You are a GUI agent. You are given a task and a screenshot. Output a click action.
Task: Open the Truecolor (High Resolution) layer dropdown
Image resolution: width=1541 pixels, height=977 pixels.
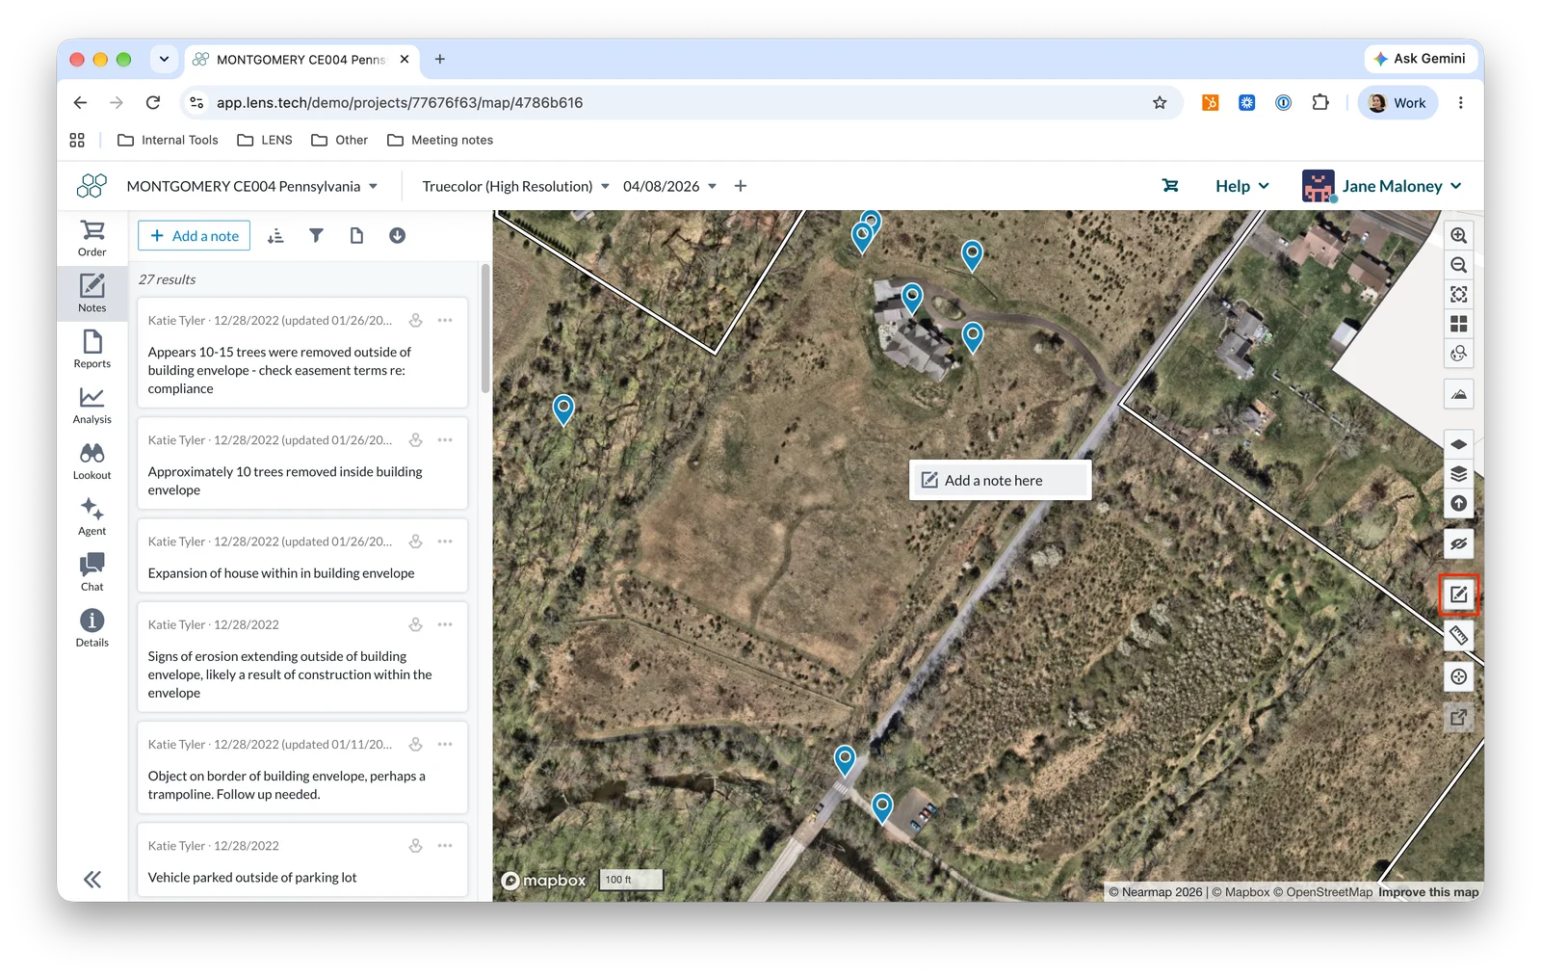pyautogui.click(x=515, y=186)
